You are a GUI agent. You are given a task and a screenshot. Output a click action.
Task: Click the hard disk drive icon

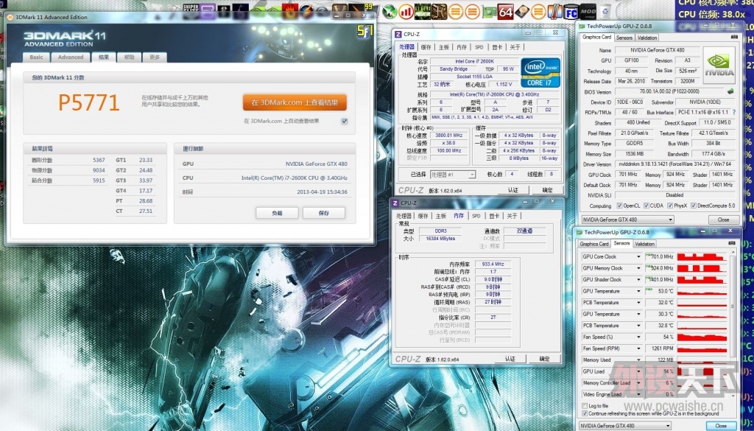click(x=522, y=12)
